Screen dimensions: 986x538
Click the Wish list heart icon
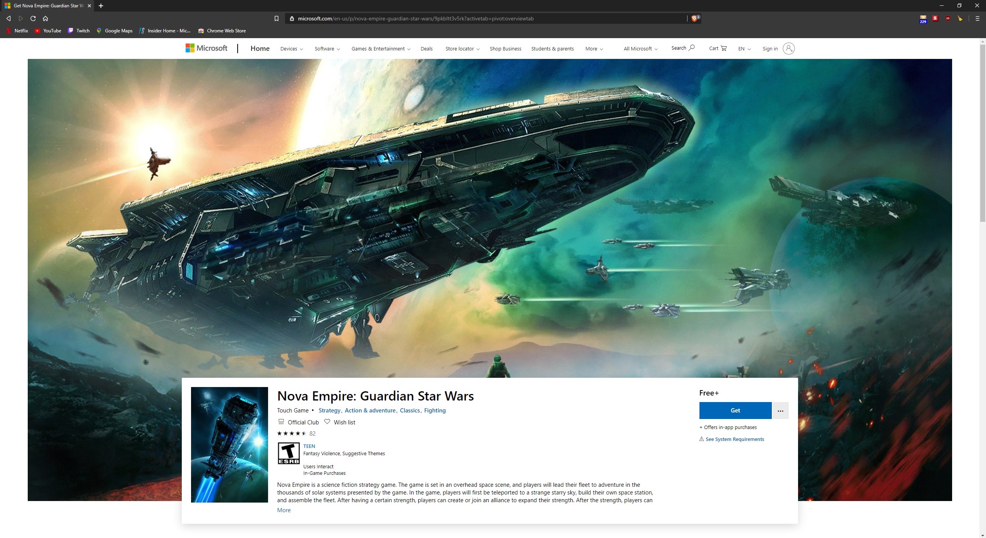coord(327,422)
